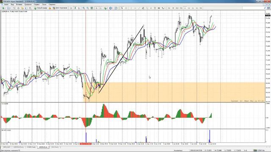Open the Indicators list icon

(x=105, y=8)
